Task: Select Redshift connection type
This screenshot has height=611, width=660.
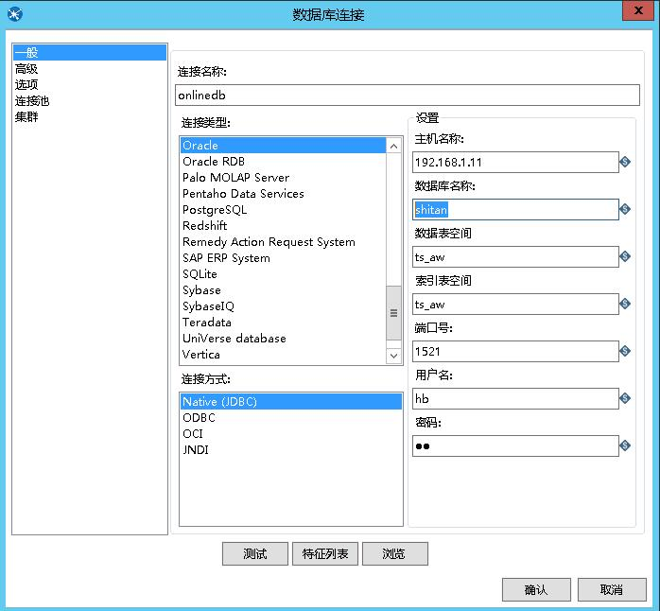Action: (283, 226)
